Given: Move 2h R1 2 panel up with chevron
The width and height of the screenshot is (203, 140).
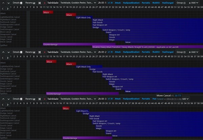Looking at the screenshot, I should point(3,52).
